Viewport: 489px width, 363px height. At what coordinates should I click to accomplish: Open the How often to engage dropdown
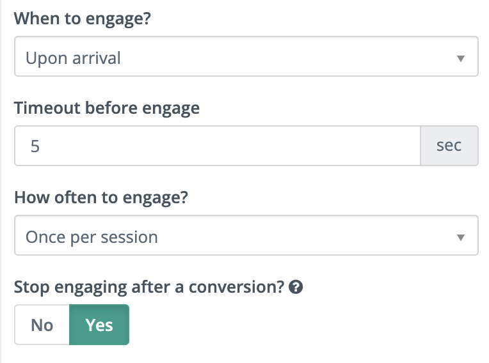coord(246,237)
